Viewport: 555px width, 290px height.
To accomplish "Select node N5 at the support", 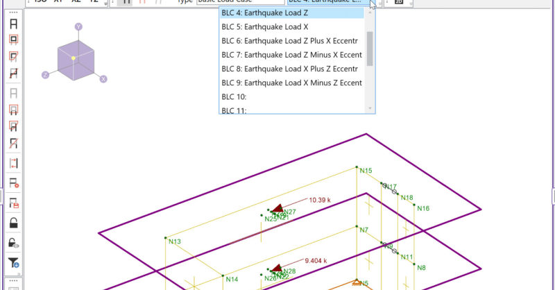I will (x=364, y=283).
